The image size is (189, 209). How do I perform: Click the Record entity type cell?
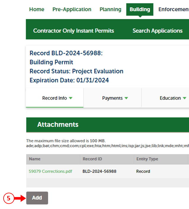tap(143, 171)
